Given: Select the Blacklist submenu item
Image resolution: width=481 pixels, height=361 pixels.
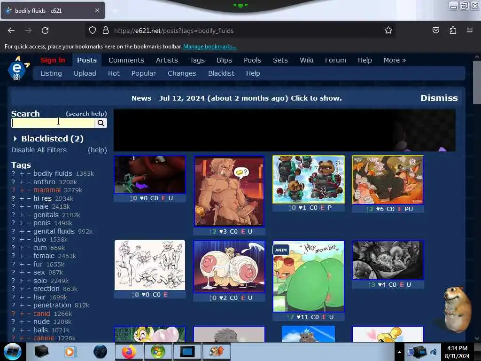Looking at the screenshot, I should point(221,73).
